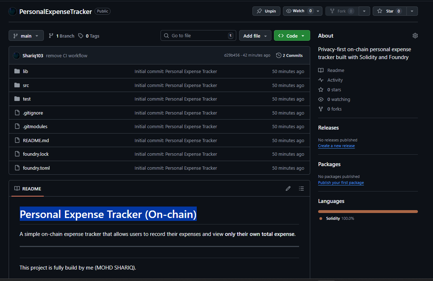This screenshot has height=281, width=433.
Task: Open the Watch notifications dropdown
Action: 302,11
